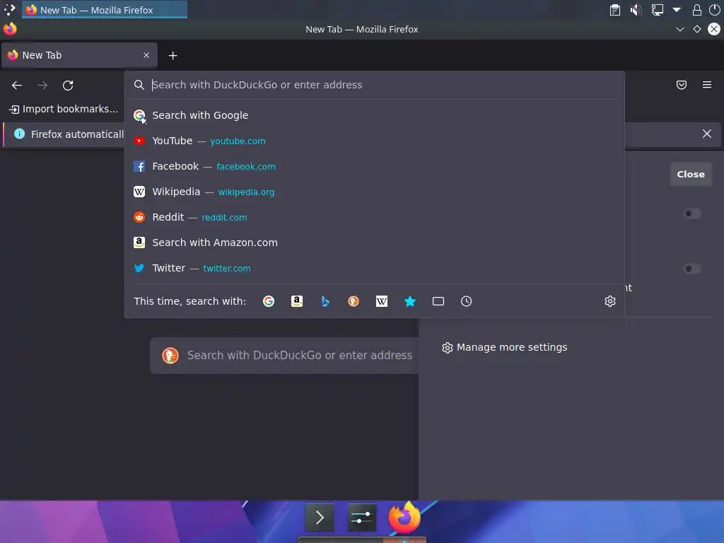Open the application launcher in top panel
The height and width of the screenshot is (543, 724).
pos(10,10)
